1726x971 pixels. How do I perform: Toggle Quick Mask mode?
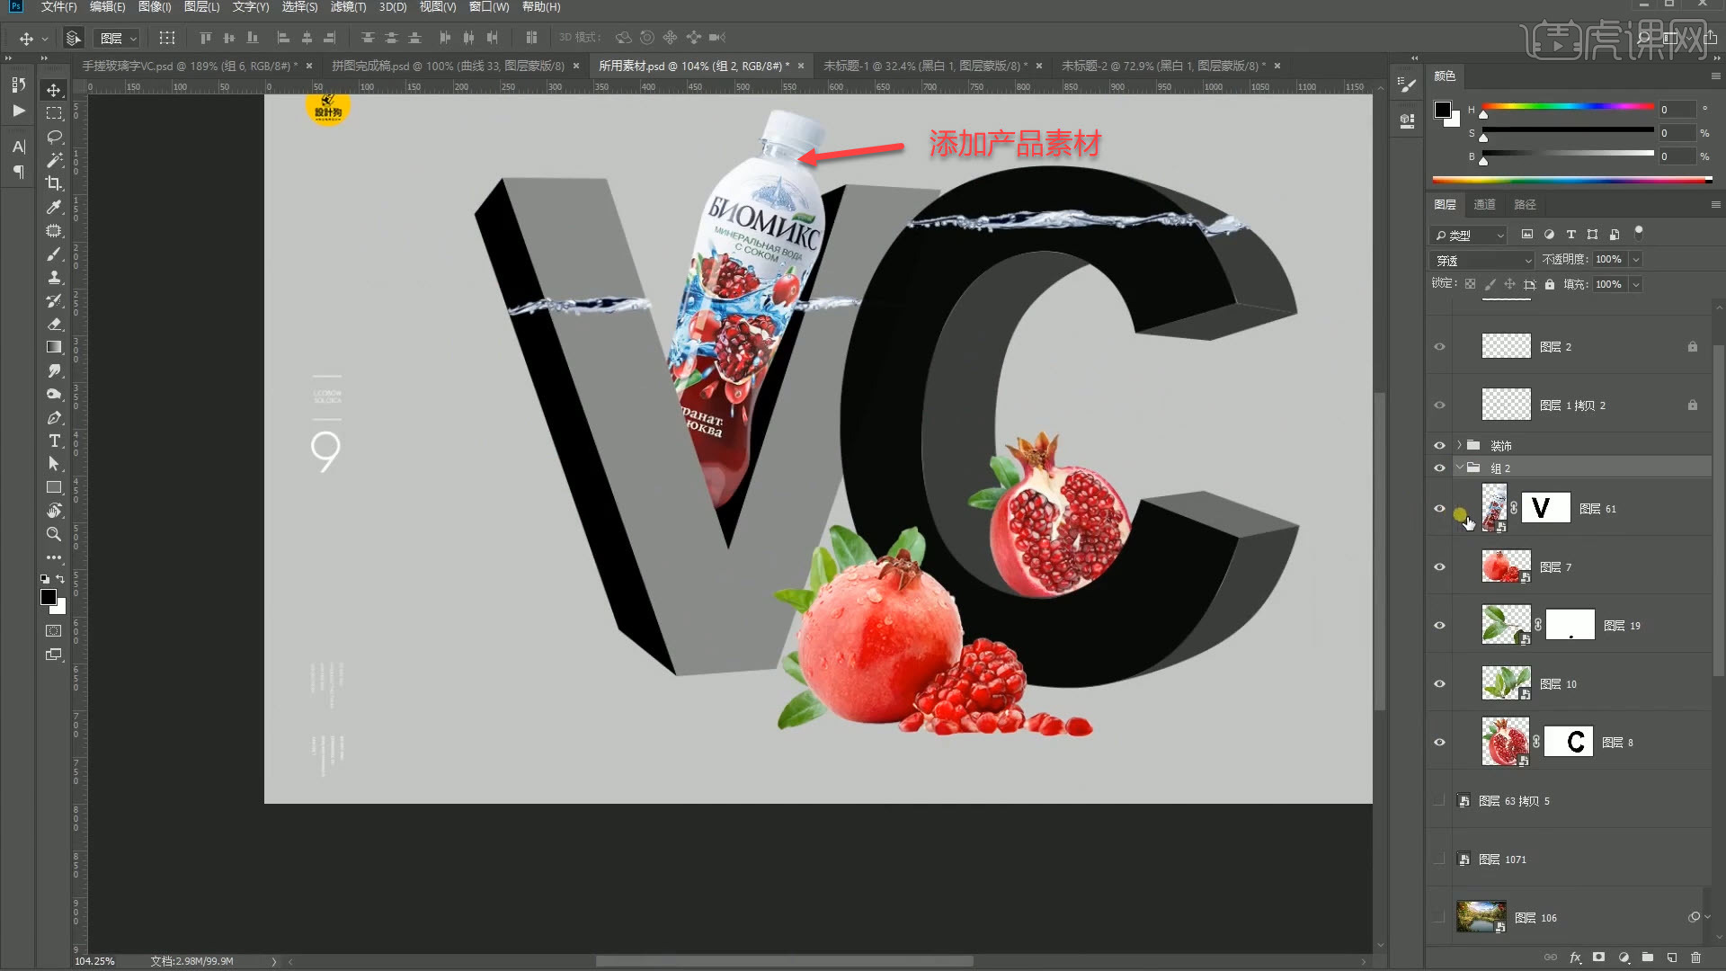(x=54, y=631)
